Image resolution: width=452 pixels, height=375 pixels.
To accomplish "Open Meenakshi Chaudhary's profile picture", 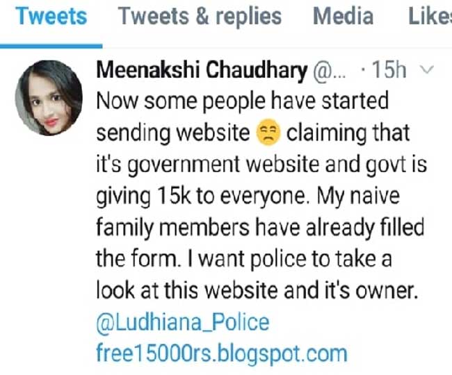I will tap(48, 98).
